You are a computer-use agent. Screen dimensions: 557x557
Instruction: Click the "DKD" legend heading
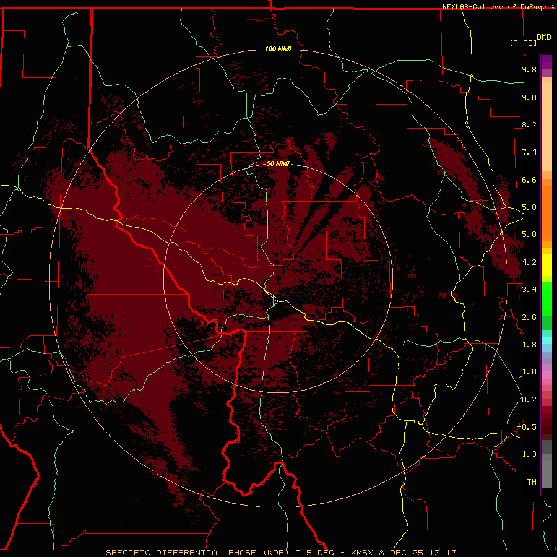[x=544, y=37]
